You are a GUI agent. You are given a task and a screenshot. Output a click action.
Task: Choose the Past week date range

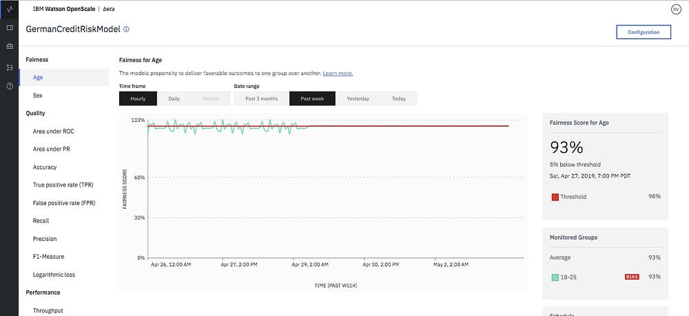(x=312, y=98)
